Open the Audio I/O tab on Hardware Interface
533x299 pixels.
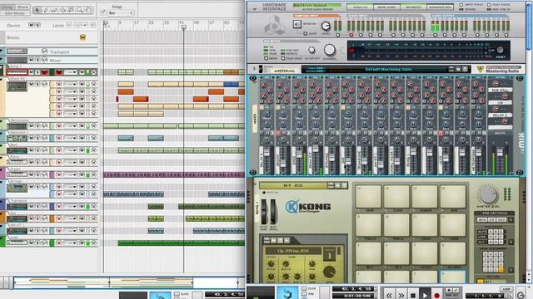pos(360,7)
